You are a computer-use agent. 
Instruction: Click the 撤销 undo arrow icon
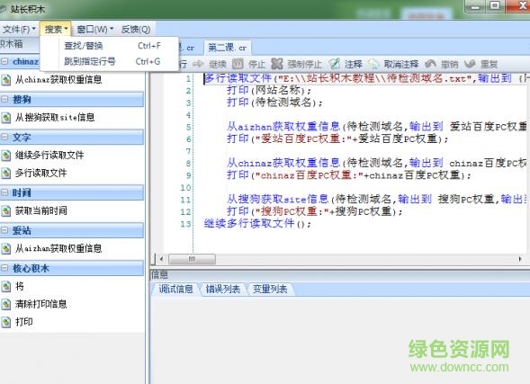pos(430,64)
